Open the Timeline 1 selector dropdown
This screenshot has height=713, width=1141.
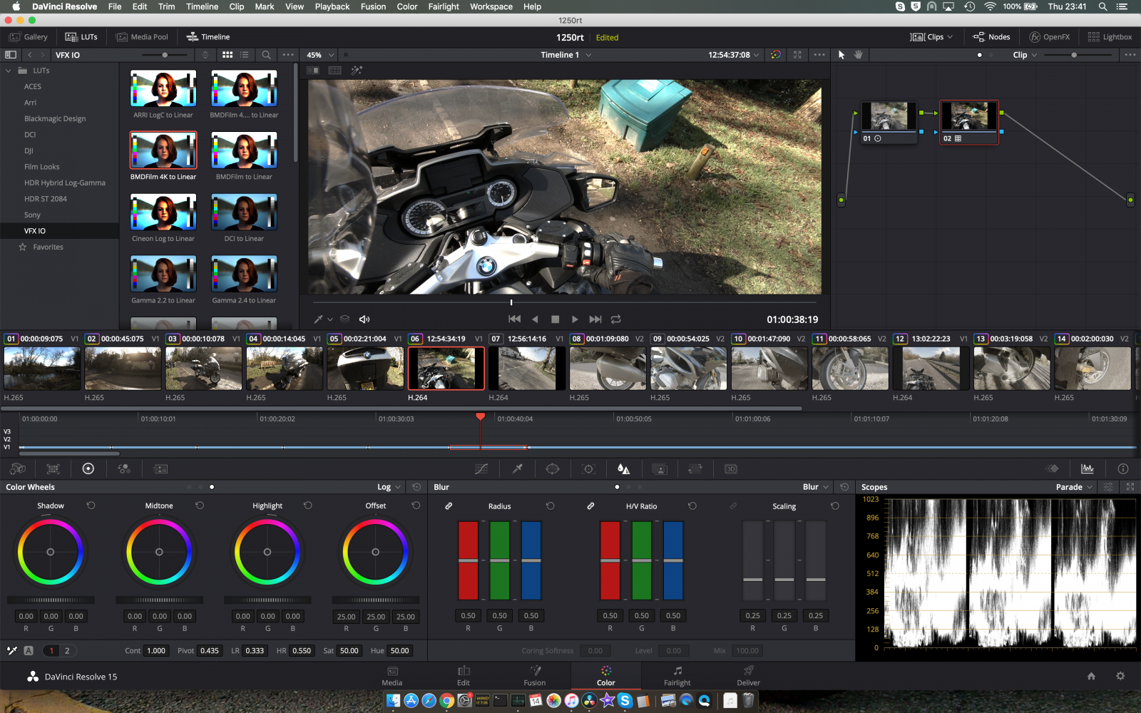click(566, 55)
